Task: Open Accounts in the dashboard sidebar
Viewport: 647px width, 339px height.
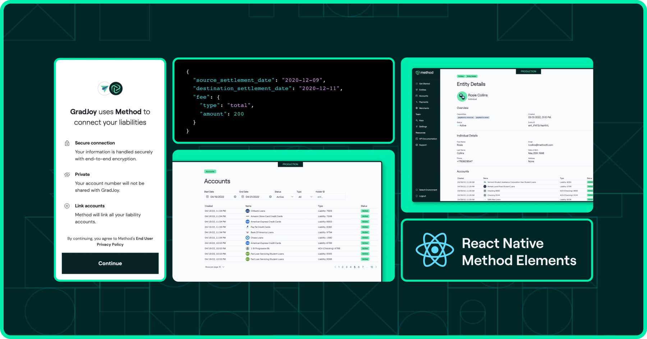Action: pos(422,96)
